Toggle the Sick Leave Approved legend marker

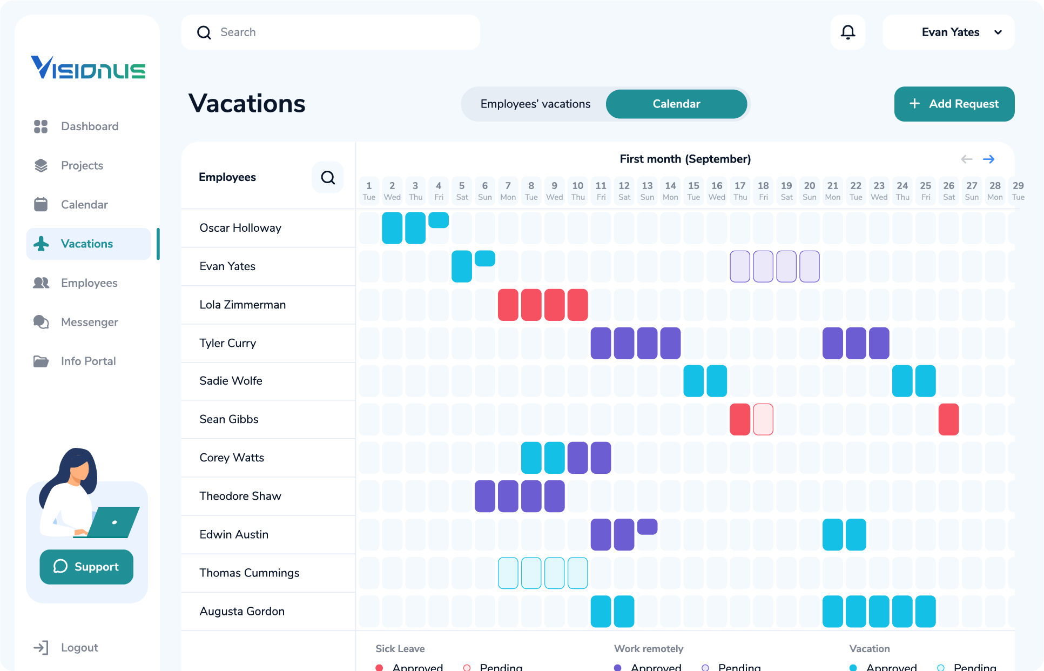380,667
